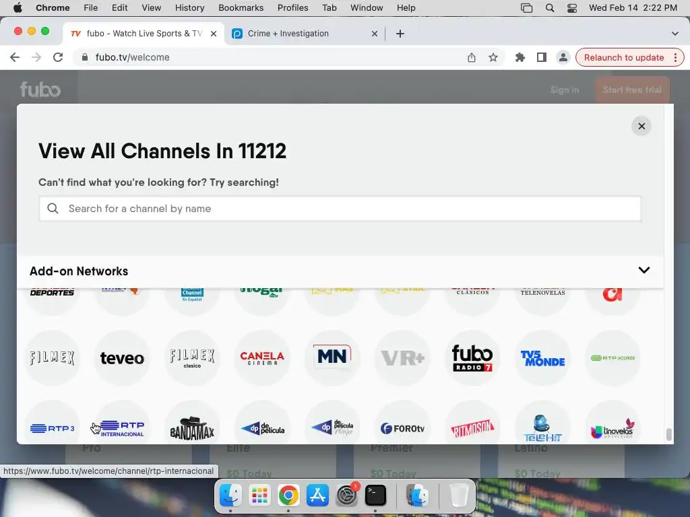Image resolution: width=690 pixels, height=517 pixels.
Task: Click the Sign in link
Action: click(565, 90)
